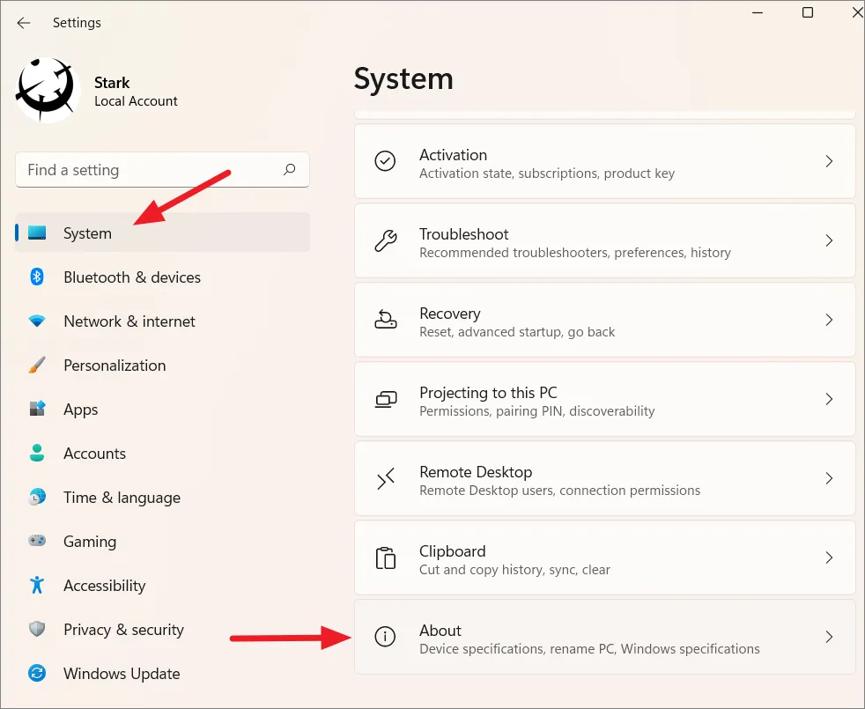Viewport: 865px width, 709px height.
Task: Open Recovery using the right chevron
Action: pyautogui.click(x=829, y=320)
